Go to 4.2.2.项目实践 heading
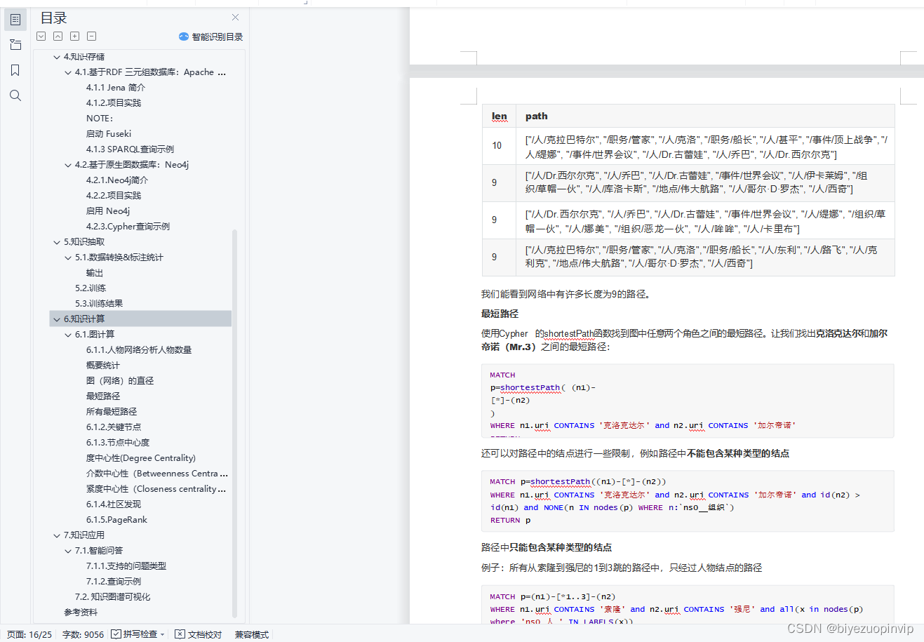The image size is (924, 642). [114, 196]
